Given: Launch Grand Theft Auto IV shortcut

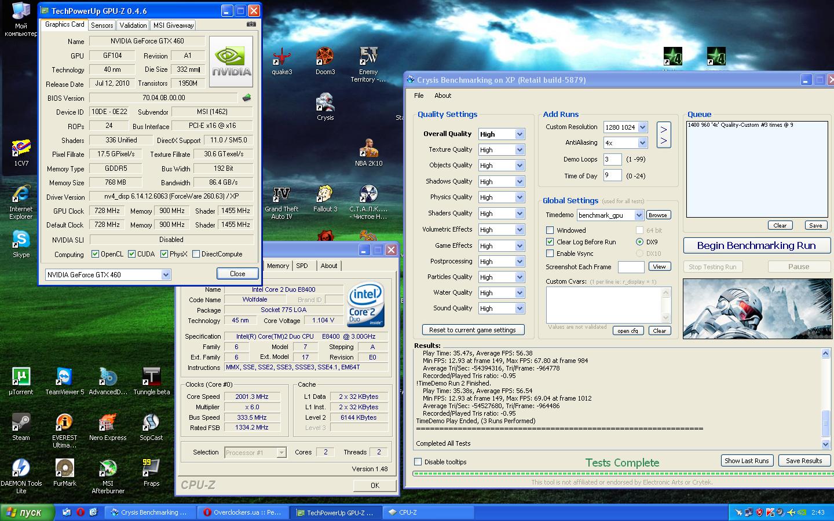Looking at the screenshot, I should pyautogui.click(x=281, y=203).
